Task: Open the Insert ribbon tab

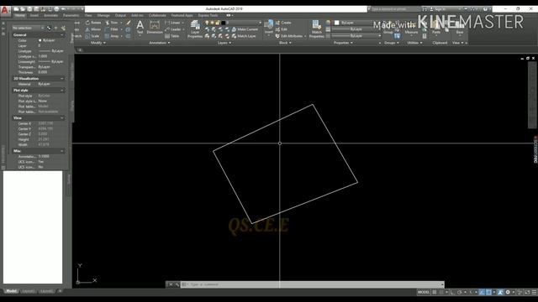Action: 34,15
